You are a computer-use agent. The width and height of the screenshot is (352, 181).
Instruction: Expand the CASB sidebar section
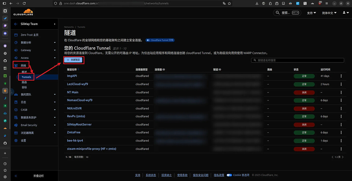point(34,110)
